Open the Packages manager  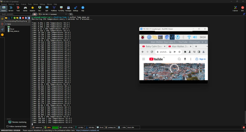click(68, 8)
